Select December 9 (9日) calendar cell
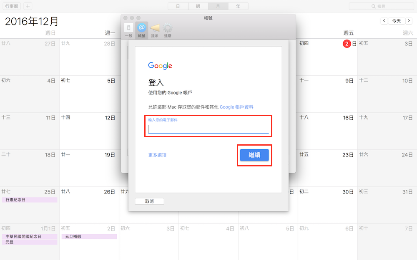This screenshot has width=417, height=260. (328, 94)
